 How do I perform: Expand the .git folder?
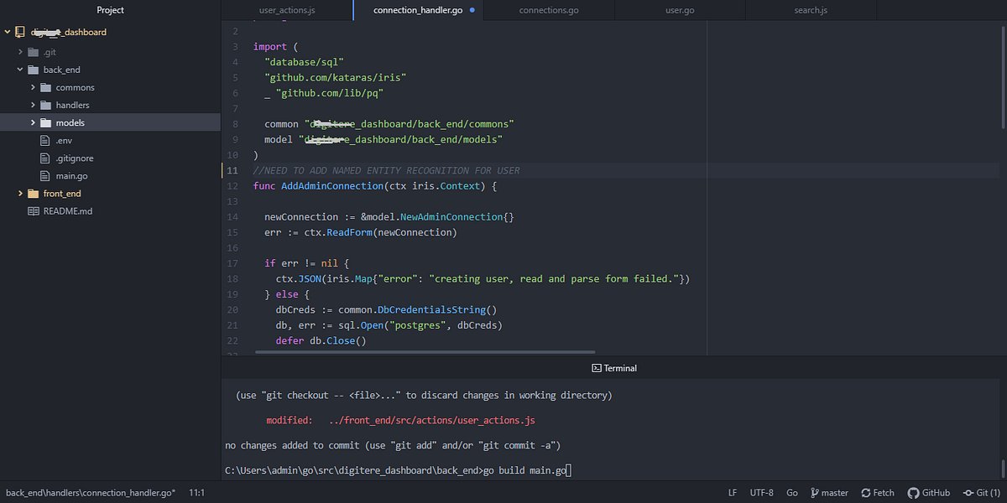(x=20, y=51)
